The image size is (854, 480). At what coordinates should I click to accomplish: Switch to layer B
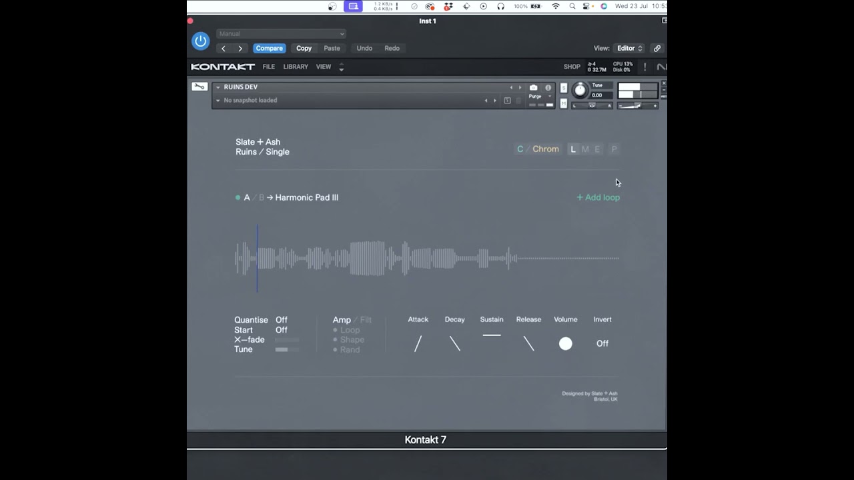(262, 197)
